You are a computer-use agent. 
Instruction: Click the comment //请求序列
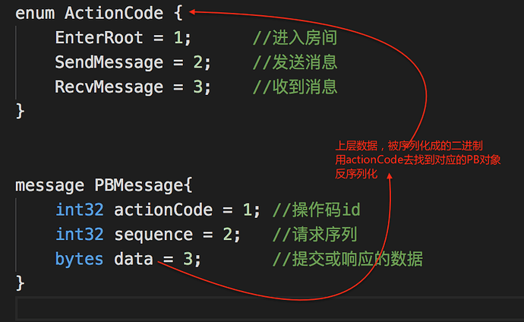[314, 234]
